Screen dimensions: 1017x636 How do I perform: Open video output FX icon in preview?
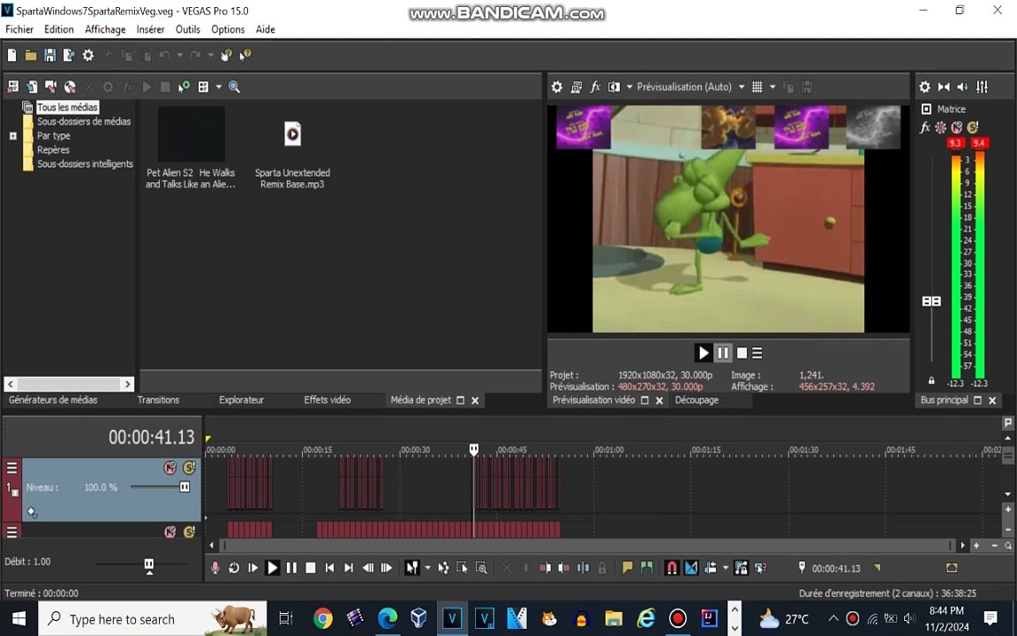point(595,87)
